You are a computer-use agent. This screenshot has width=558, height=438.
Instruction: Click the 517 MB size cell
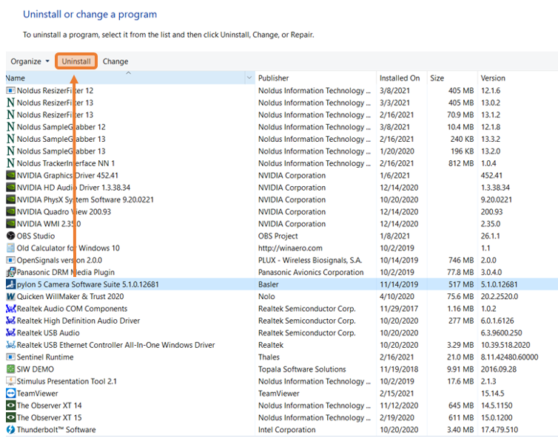461,284
